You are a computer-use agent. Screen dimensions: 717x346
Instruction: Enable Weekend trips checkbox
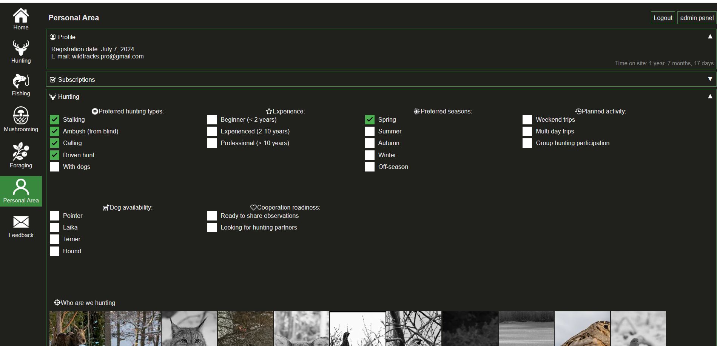[x=527, y=119]
